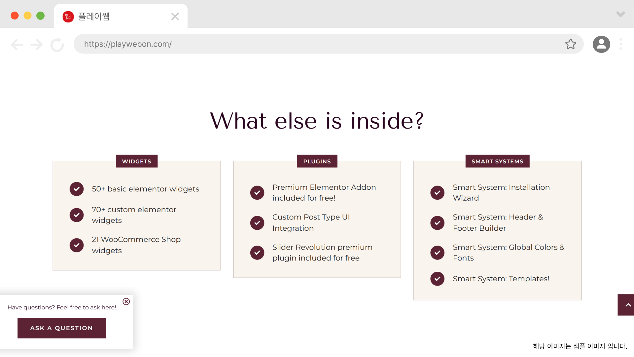Click the '50+ basic elementor widgets' text
The height and width of the screenshot is (357, 634).
tap(146, 189)
